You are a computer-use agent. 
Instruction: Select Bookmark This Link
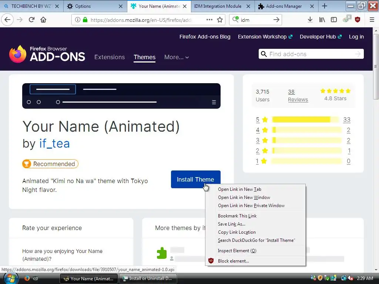tap(255, 216)
